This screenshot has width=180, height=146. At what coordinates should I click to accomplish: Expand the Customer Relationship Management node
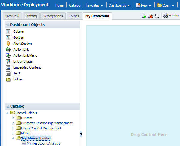pyautogui.click(x=13, y=123)
